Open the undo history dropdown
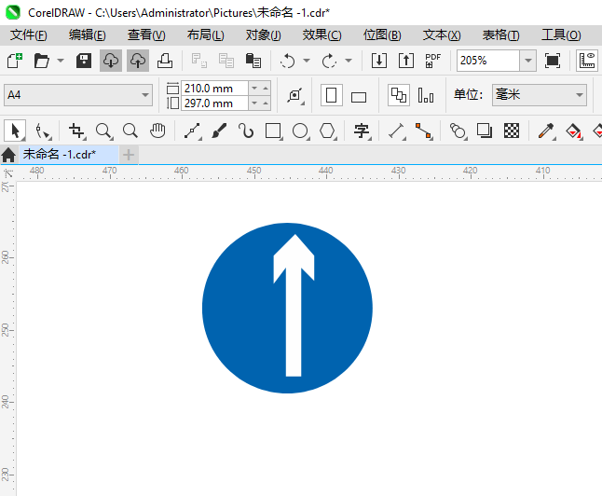The image size is (602, 496). (307, 61)
